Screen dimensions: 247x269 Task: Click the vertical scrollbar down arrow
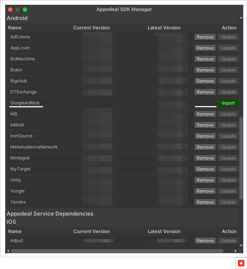pyautogui.click(x=241, y=245)
